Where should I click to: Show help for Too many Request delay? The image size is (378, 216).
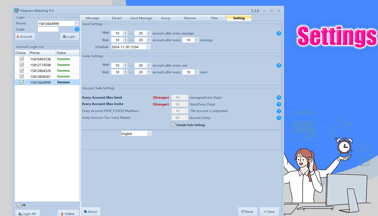(279, 118)
